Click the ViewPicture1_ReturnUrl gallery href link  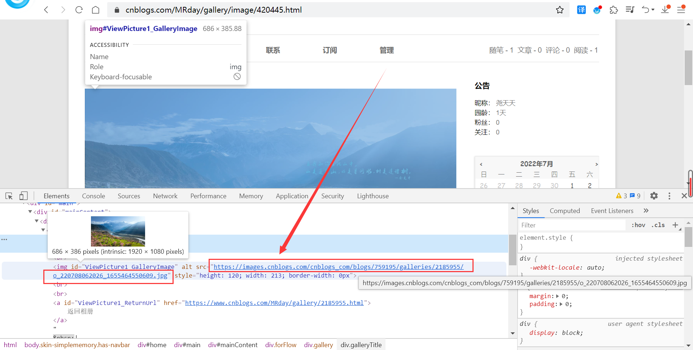tap(274, 303)
